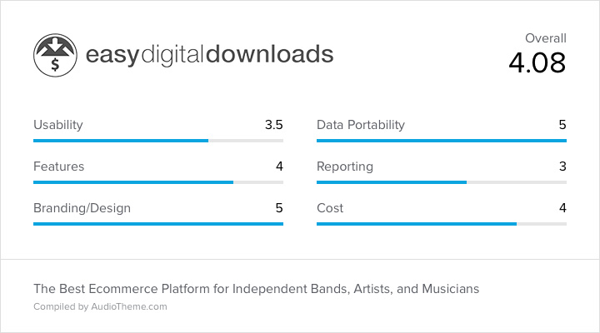This screenshot has width=600, height=333.
Task: Click the Features blue rating bar
Action: pyautogui.click(x=158, y=182)
